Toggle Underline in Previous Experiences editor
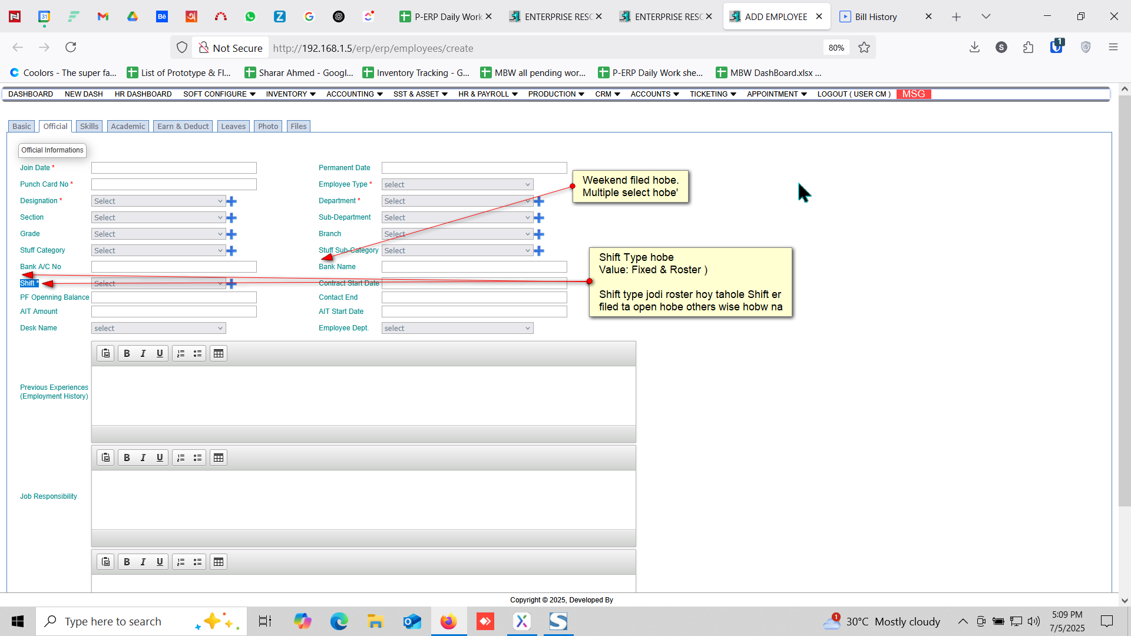The height and width of the screenshot is (636, 1131). (x=160, y=353)
